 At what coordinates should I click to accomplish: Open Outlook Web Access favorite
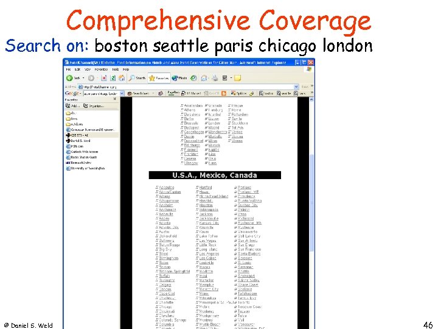82,152
